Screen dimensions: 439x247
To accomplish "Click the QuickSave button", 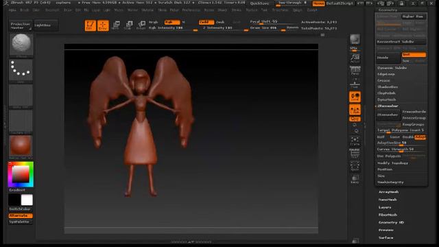I will (259, 3).
